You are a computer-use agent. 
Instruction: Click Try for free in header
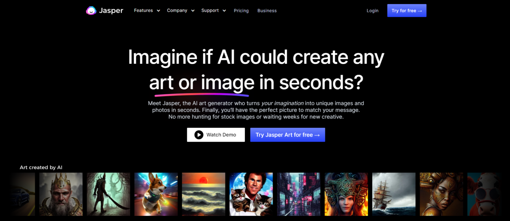tap(407, 11)
